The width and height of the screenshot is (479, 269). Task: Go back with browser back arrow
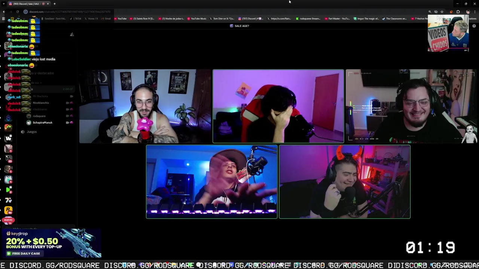[x=4, y=12]
